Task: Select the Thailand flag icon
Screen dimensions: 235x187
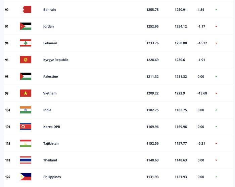Action: coord(26,160)
